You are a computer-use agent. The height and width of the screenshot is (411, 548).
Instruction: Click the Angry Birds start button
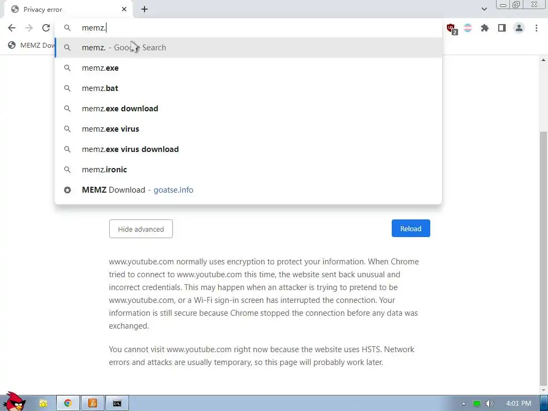14,402
